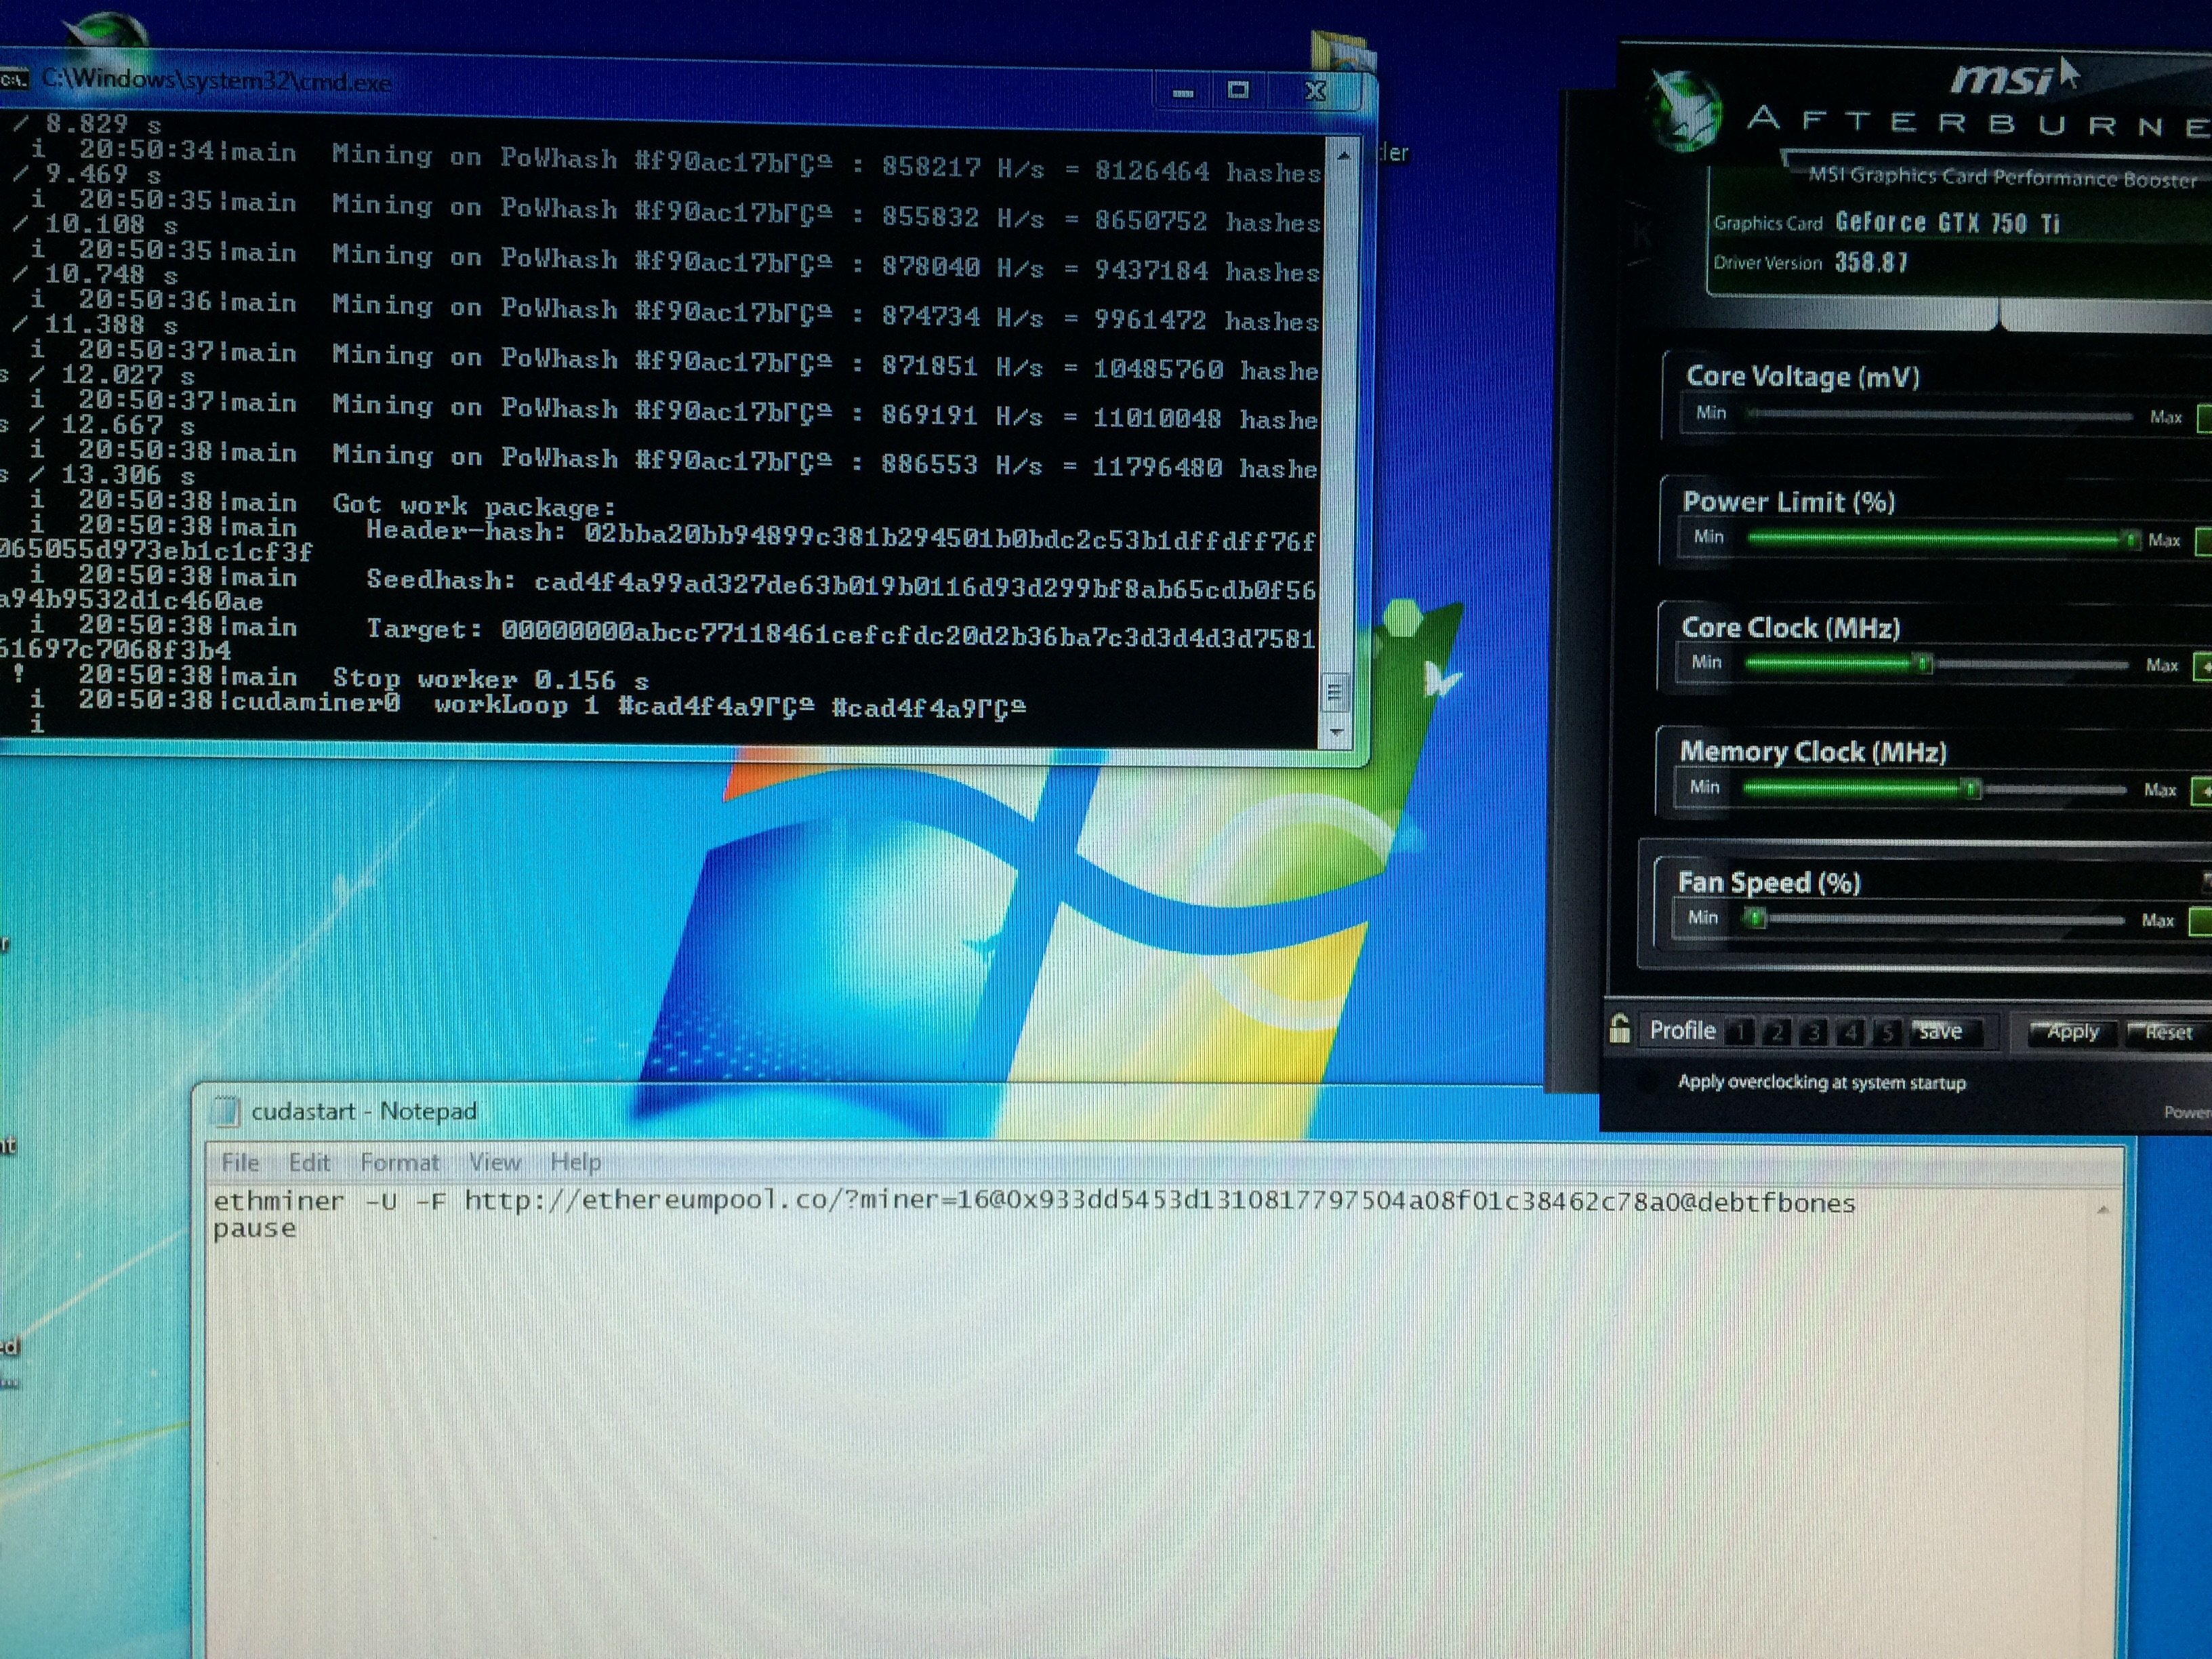Image resolution: width=2212 pixels, height=1659 pixels.
Task: Click the Power Limit (%) label
Action: tap(1789, 501)
